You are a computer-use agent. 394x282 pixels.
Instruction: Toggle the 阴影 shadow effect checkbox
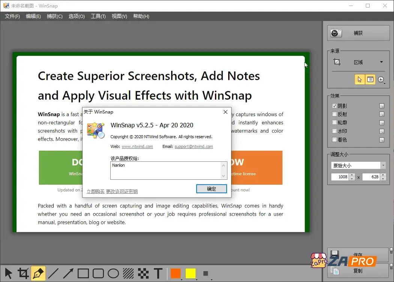tap(335, 106)
